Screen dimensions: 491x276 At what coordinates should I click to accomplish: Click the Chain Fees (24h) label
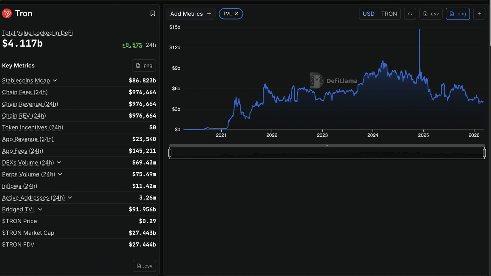(x=25, y=92)
